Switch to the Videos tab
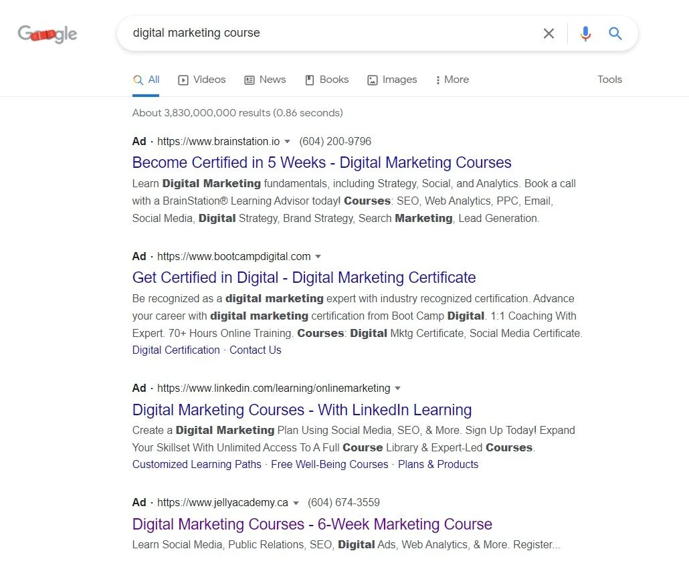Viewport: 689px width, 565px height. click(x=202, y=80)
